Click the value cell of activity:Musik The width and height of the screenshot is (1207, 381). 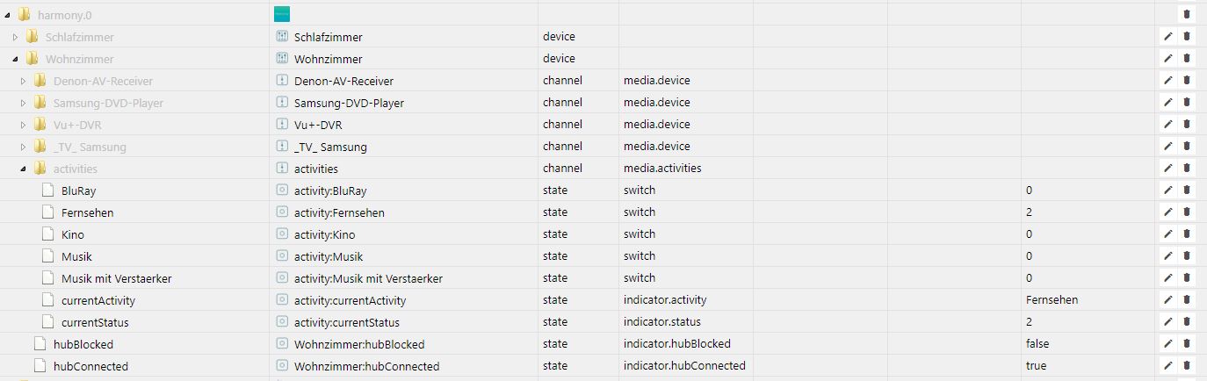[x=1030, y=256]
